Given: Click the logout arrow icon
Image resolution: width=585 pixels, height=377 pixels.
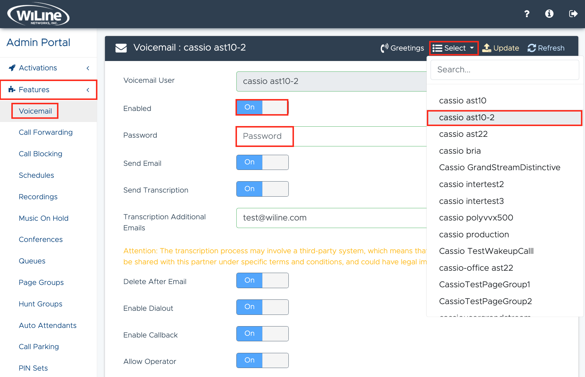Looking at the screenshot, I should tap(573, 14).
